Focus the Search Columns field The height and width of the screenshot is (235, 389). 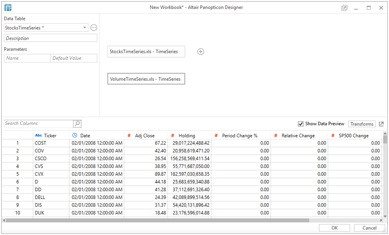pos(38,124)
